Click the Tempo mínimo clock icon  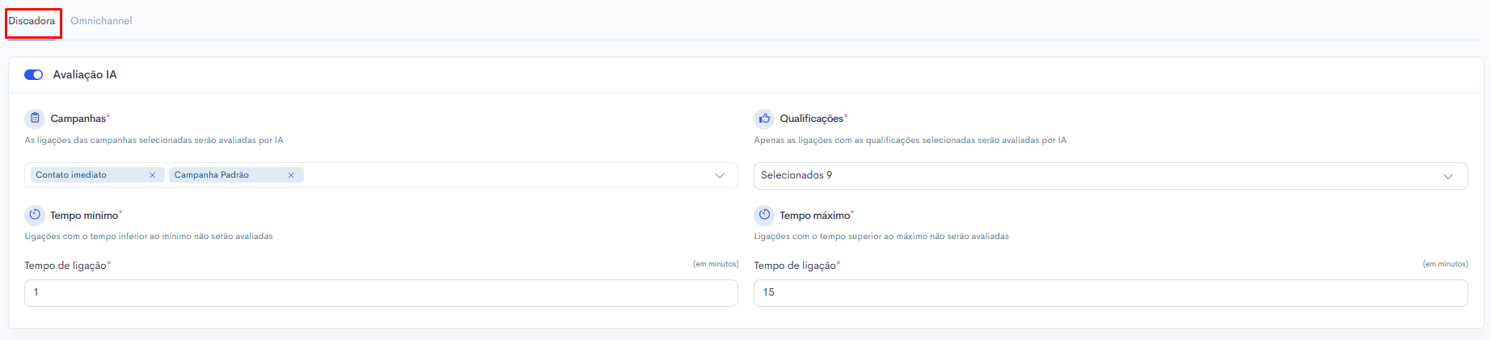coord(35,216)
